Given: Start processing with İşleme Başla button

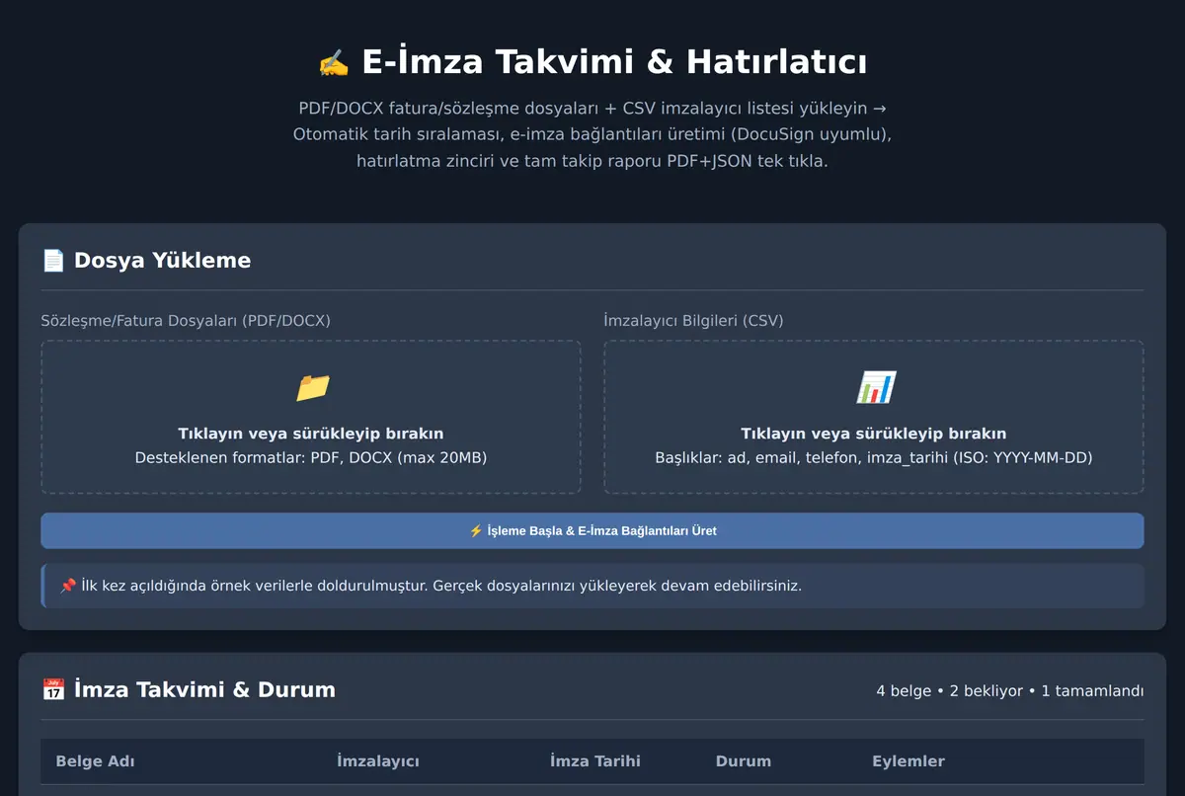Looking at the screenshot, I should pyautogui.click(x=592, y=530).
